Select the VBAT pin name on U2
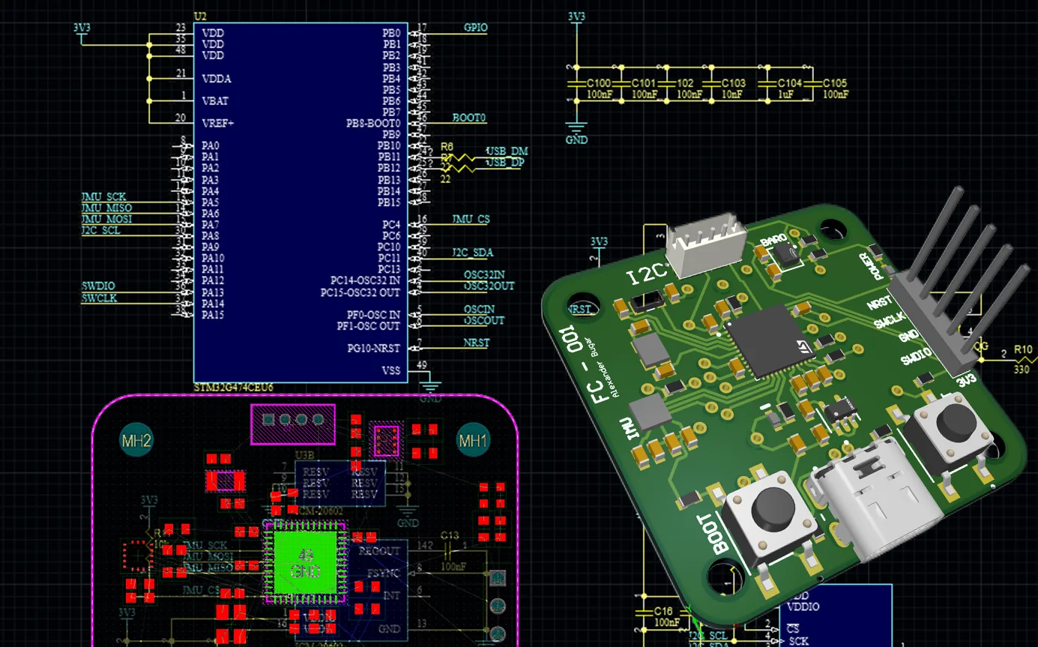Screen dimensions: 1038x647 click(x=215, y=100)
